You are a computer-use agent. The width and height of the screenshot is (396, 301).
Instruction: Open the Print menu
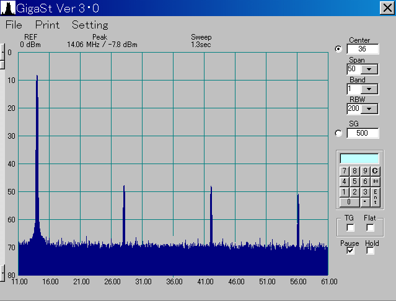(48, 25)
